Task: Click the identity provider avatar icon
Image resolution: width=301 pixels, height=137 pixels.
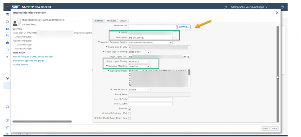Action: pyautogui.click(x=16, y=22)
